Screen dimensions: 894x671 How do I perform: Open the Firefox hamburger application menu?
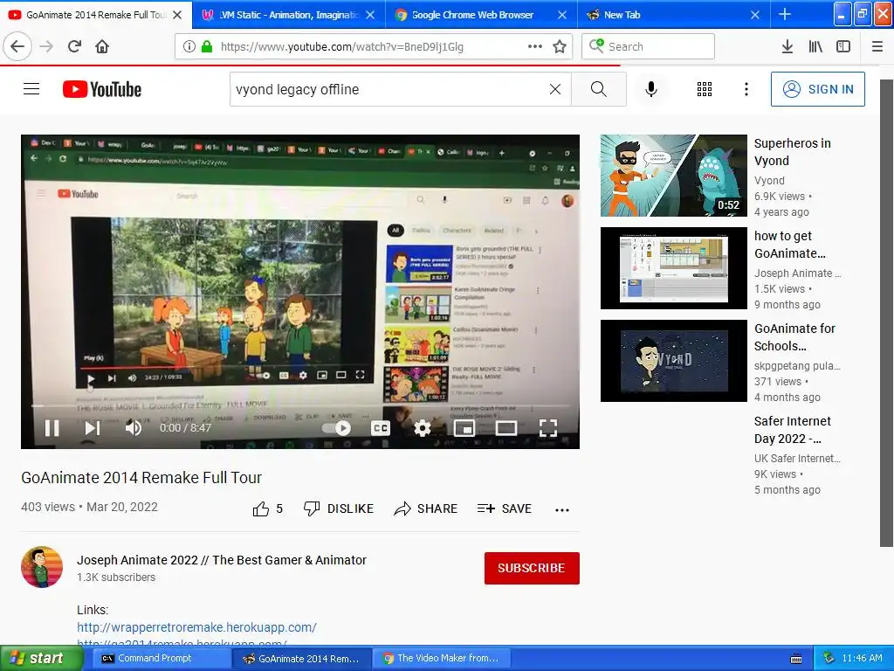tap(877, 46)
